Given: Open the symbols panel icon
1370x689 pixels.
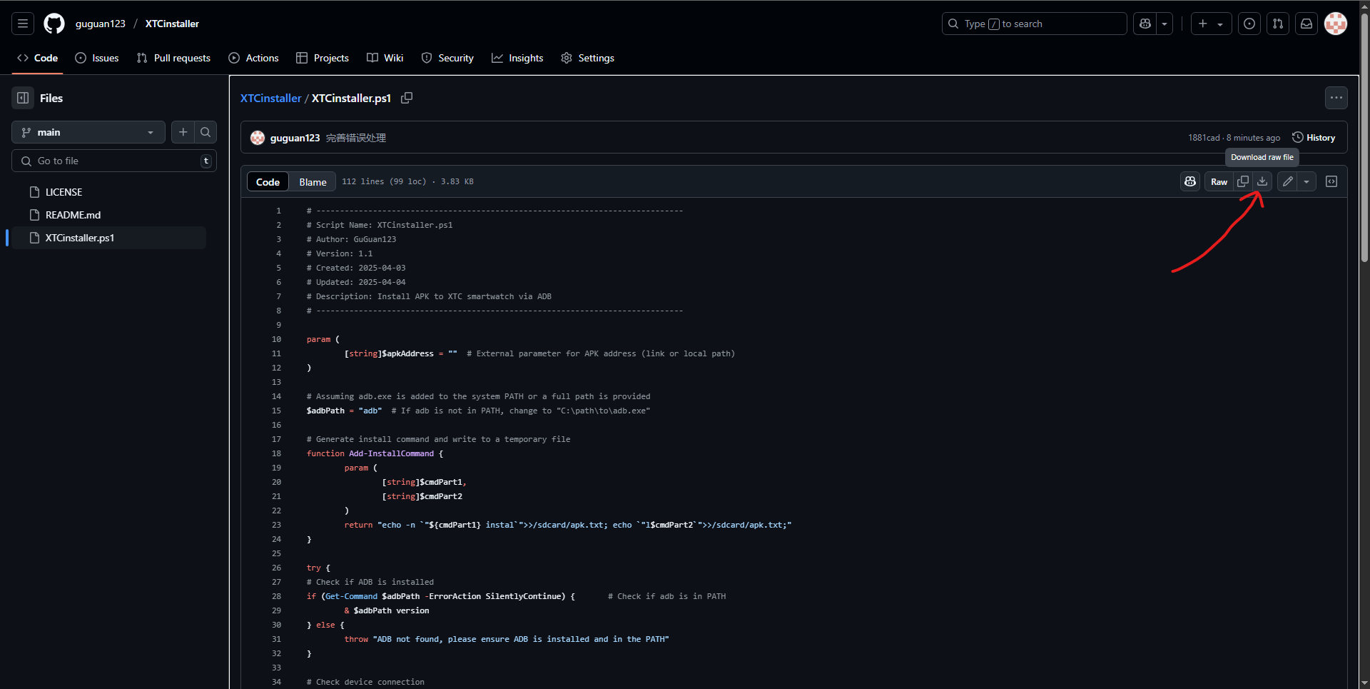Looking at the screenshot, I should [1331, 181].
